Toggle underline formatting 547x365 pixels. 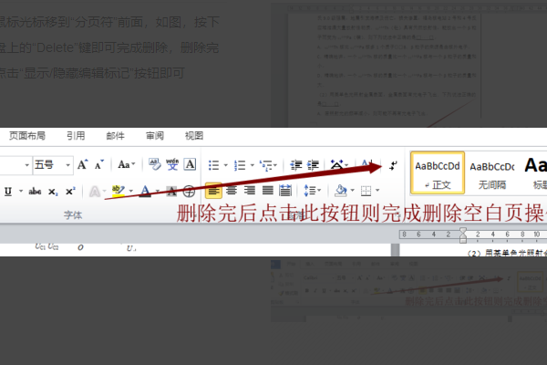8,191
